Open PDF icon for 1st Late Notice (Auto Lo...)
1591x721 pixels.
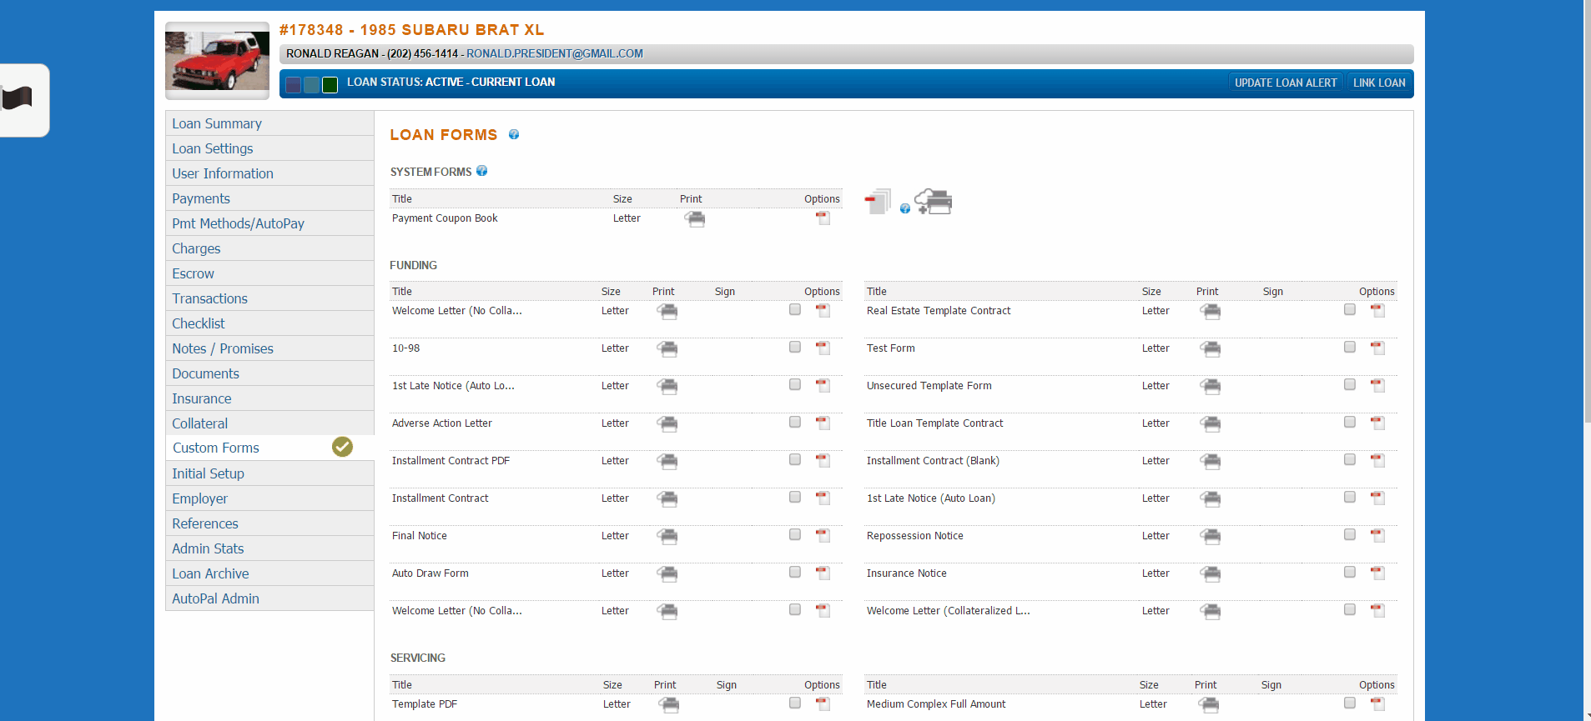point(823,386)
